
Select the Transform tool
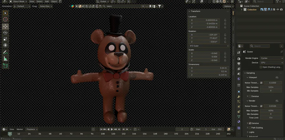point(5,45)
